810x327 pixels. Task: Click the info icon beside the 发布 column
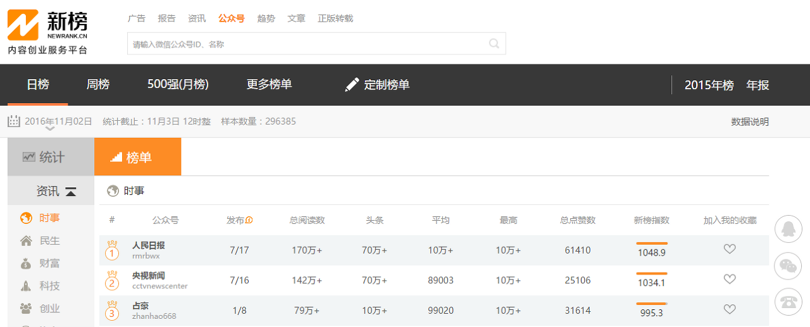click(249, 220)
